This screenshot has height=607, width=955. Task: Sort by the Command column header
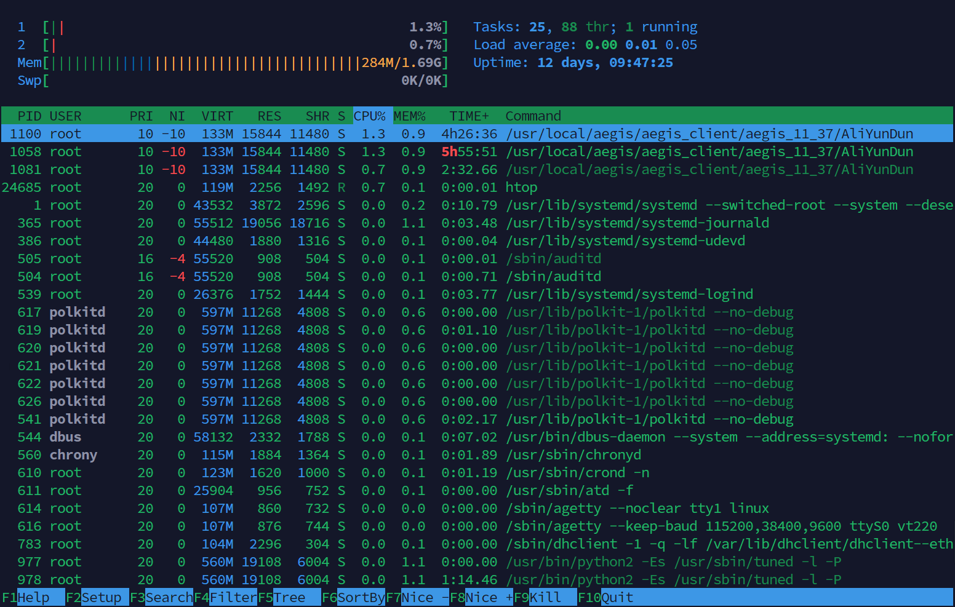point(533,116)
